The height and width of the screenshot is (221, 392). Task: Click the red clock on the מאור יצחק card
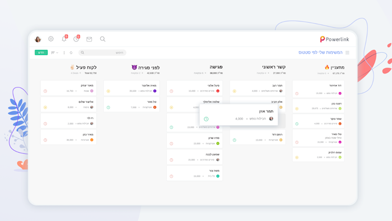click(45, 91)
